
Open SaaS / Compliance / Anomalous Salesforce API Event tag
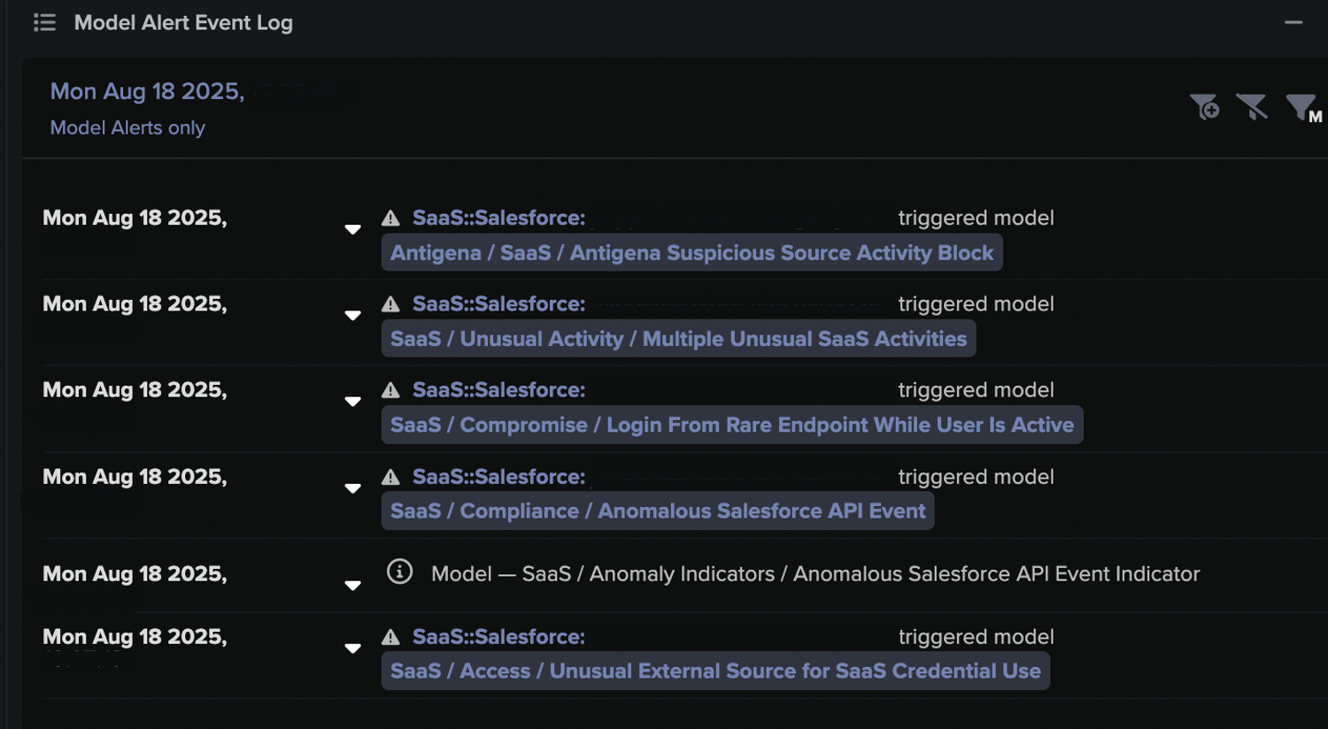coord(658,510)
